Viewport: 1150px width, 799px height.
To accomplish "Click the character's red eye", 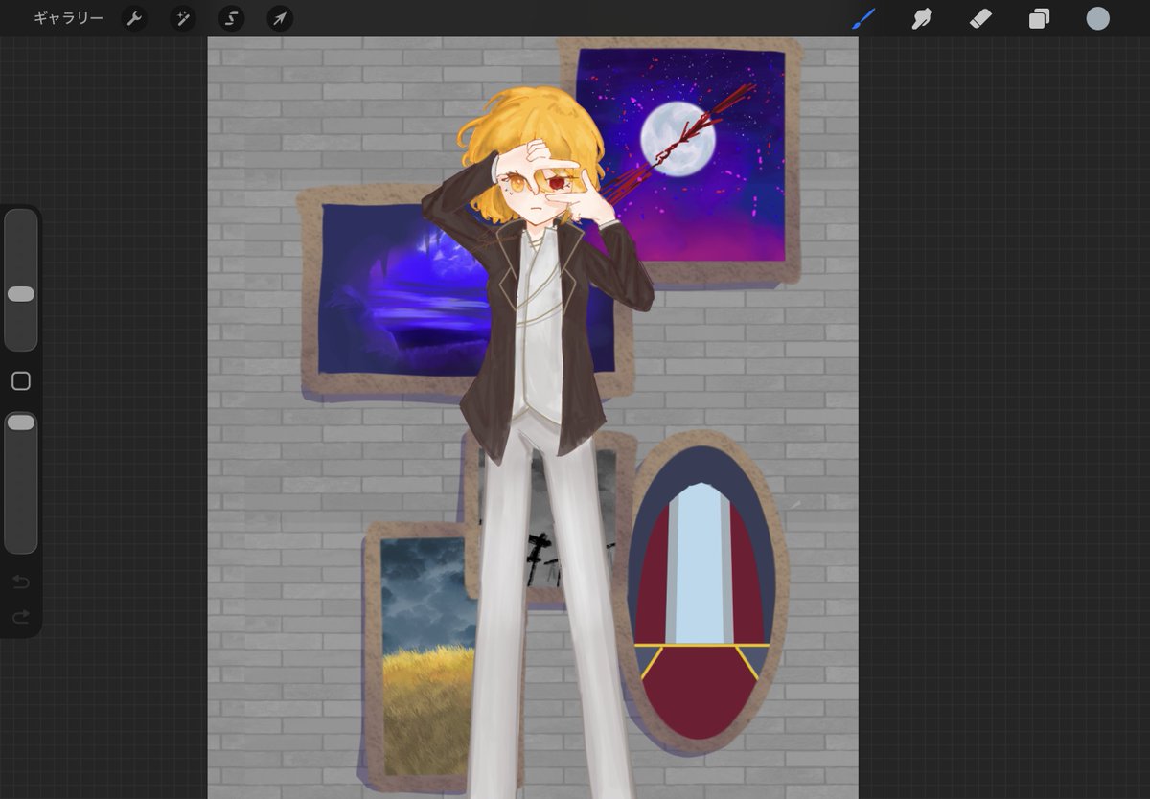I will [x=556, y=181].
